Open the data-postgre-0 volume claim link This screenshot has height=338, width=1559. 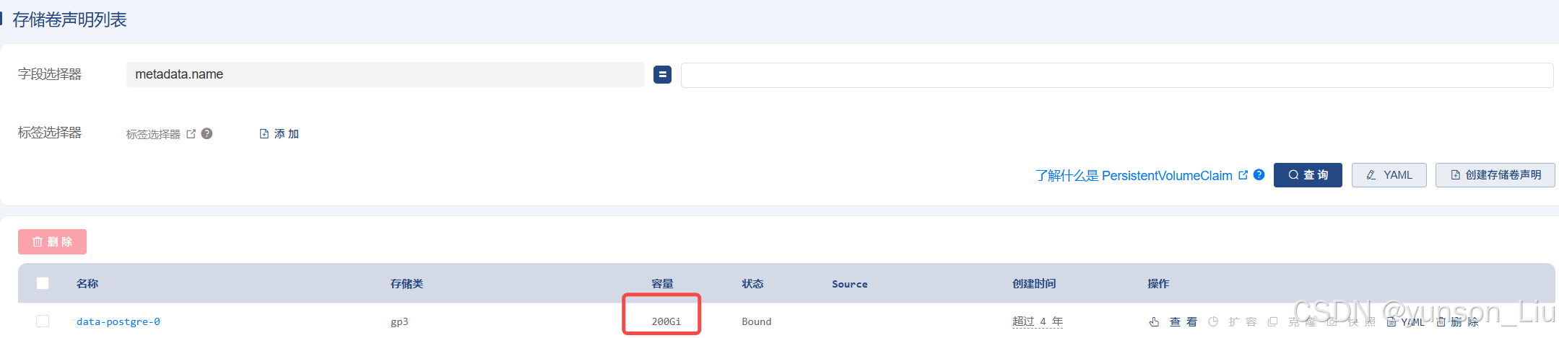(118, 321)
